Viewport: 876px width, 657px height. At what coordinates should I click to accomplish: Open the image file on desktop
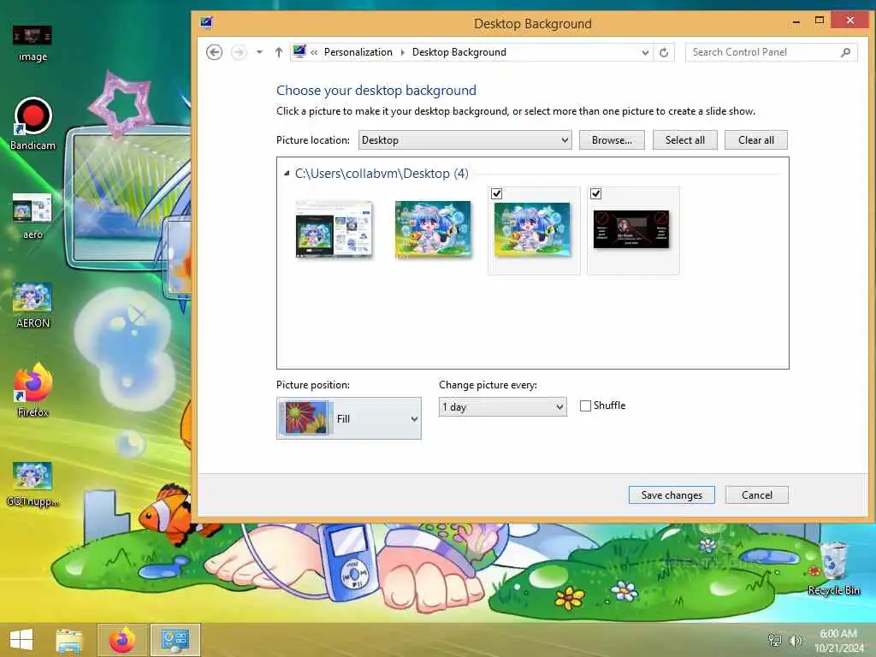pyautogui.click(x=33, y=44)
